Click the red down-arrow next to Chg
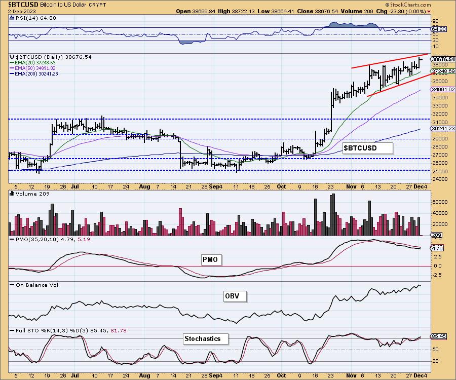 coord(429,12)
